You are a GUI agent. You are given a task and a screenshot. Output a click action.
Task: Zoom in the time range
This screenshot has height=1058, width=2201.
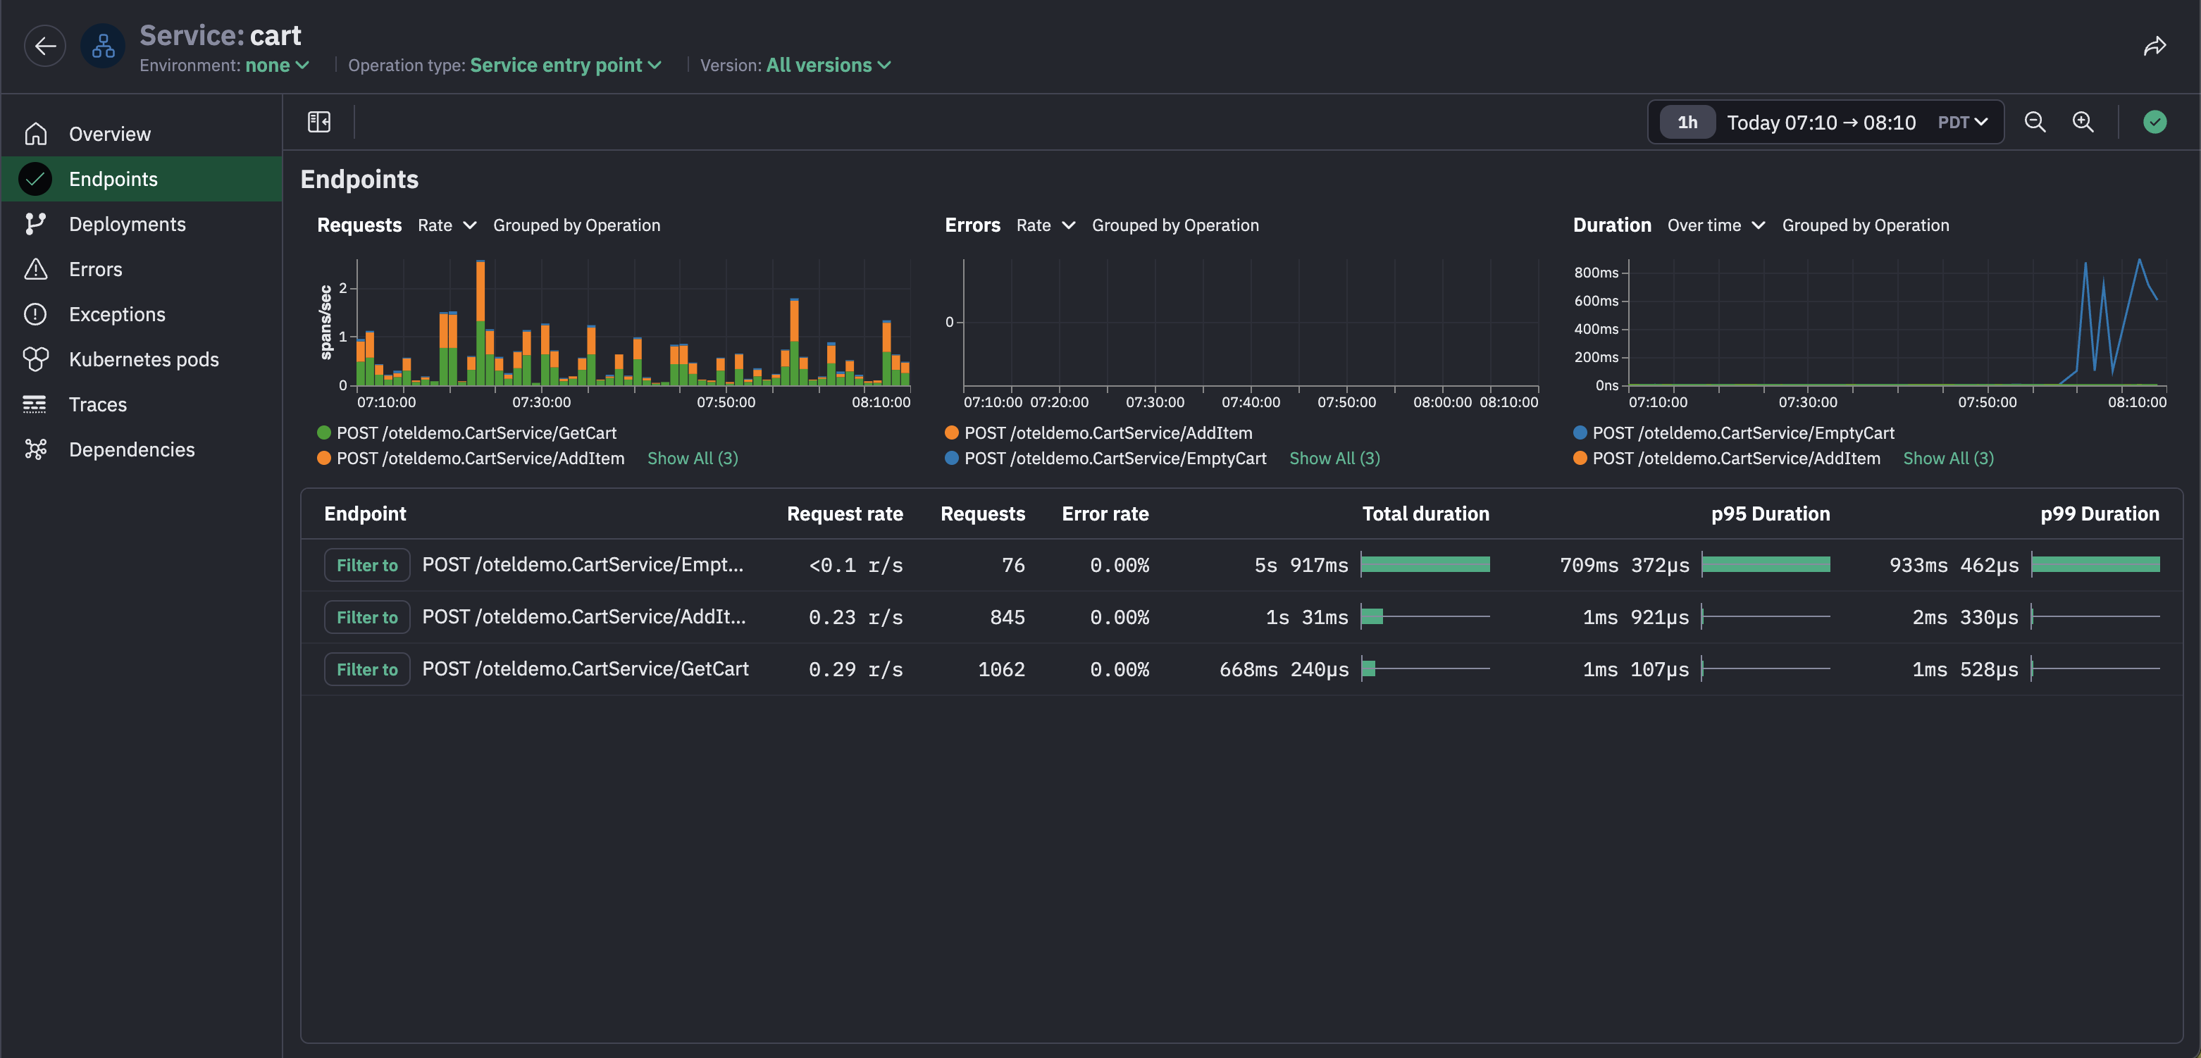pos(2082,122)
